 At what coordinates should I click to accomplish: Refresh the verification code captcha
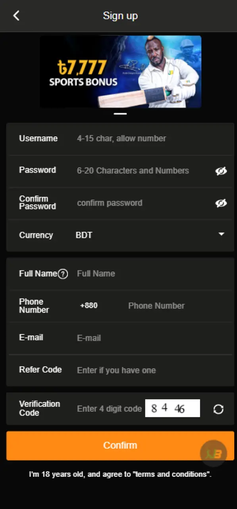[218, 408]
